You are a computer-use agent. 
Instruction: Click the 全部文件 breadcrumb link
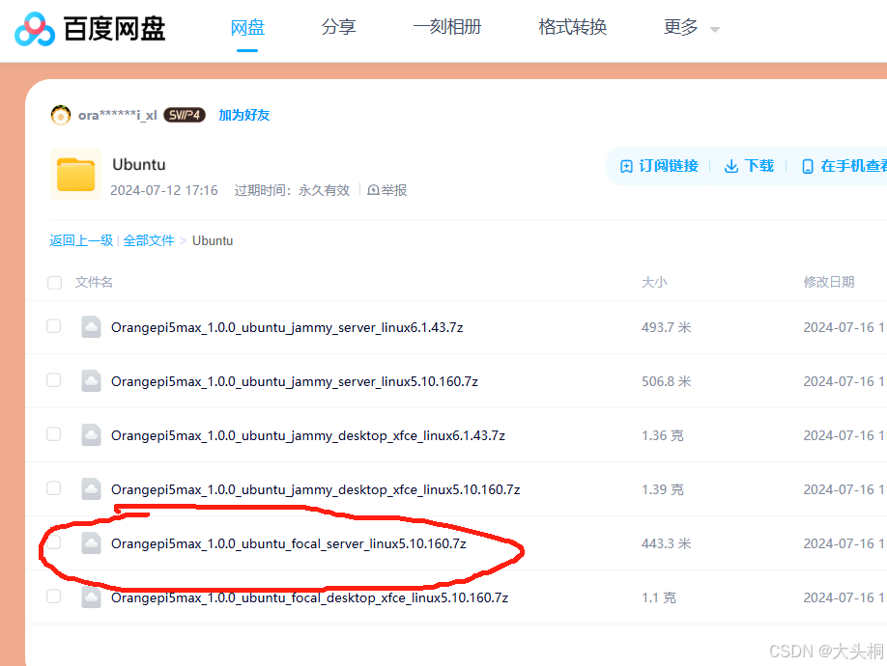(x=148, y=240)
